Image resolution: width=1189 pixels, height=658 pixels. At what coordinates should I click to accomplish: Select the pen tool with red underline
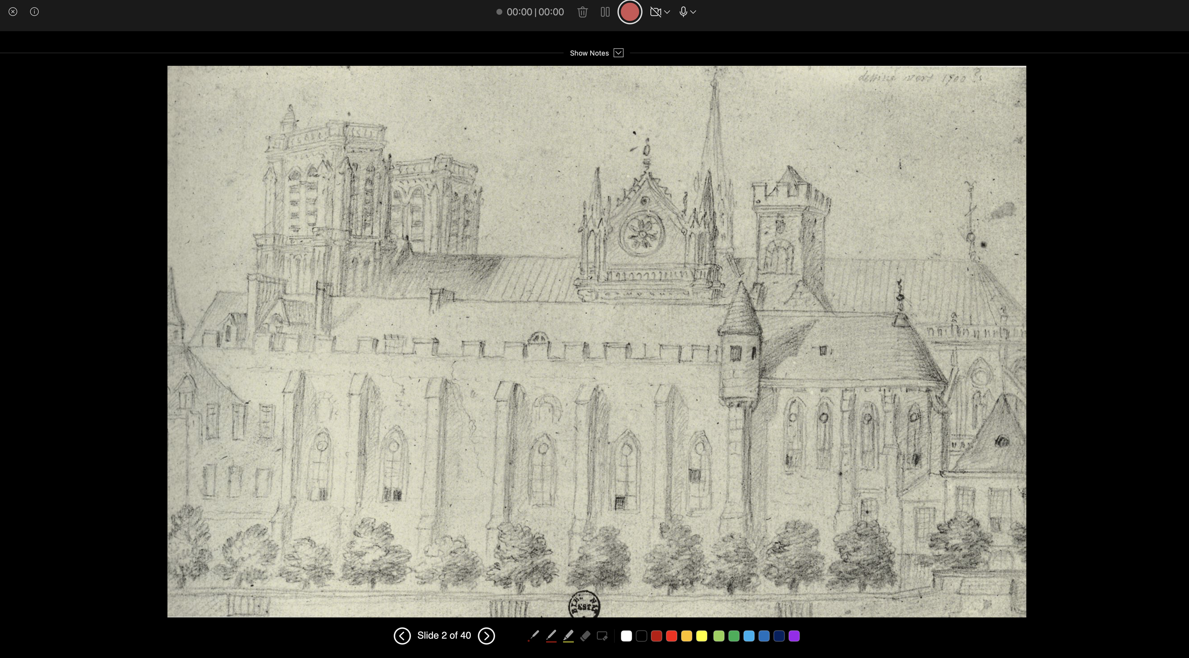pos(551,636)
